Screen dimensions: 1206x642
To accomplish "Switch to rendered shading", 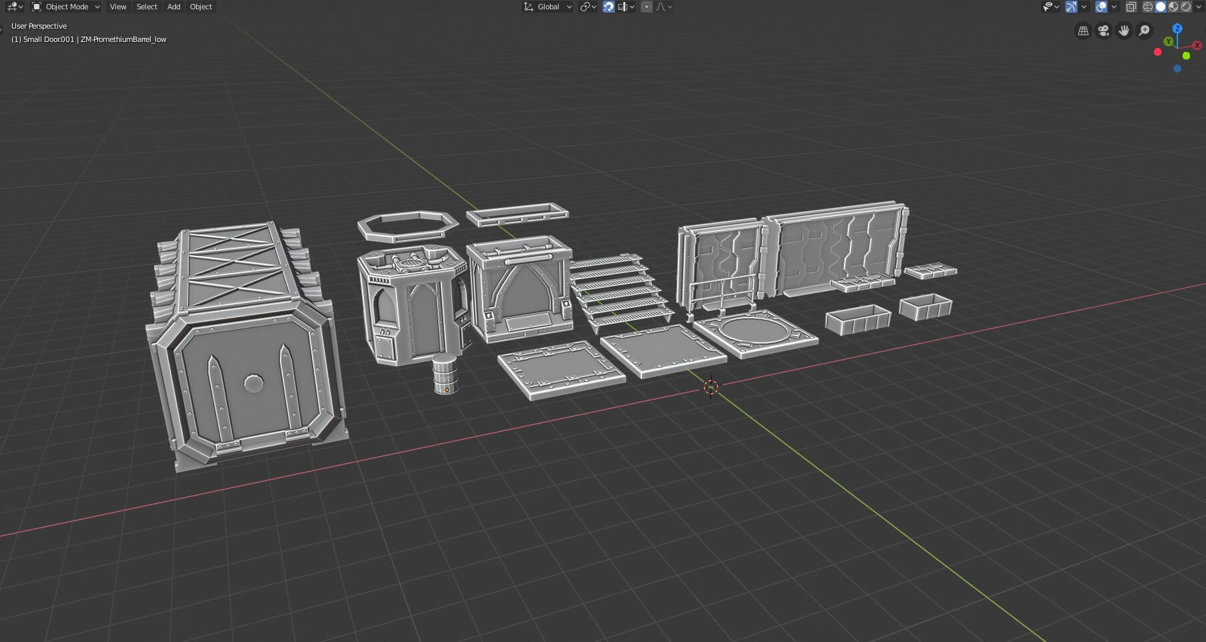I will tap(1186, 7).
